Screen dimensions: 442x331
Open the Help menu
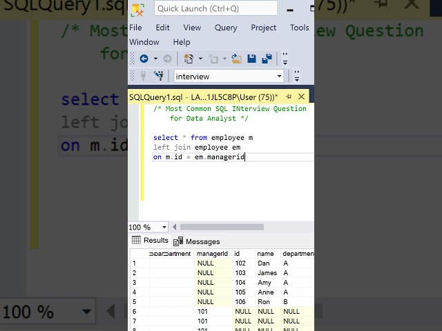182,42
